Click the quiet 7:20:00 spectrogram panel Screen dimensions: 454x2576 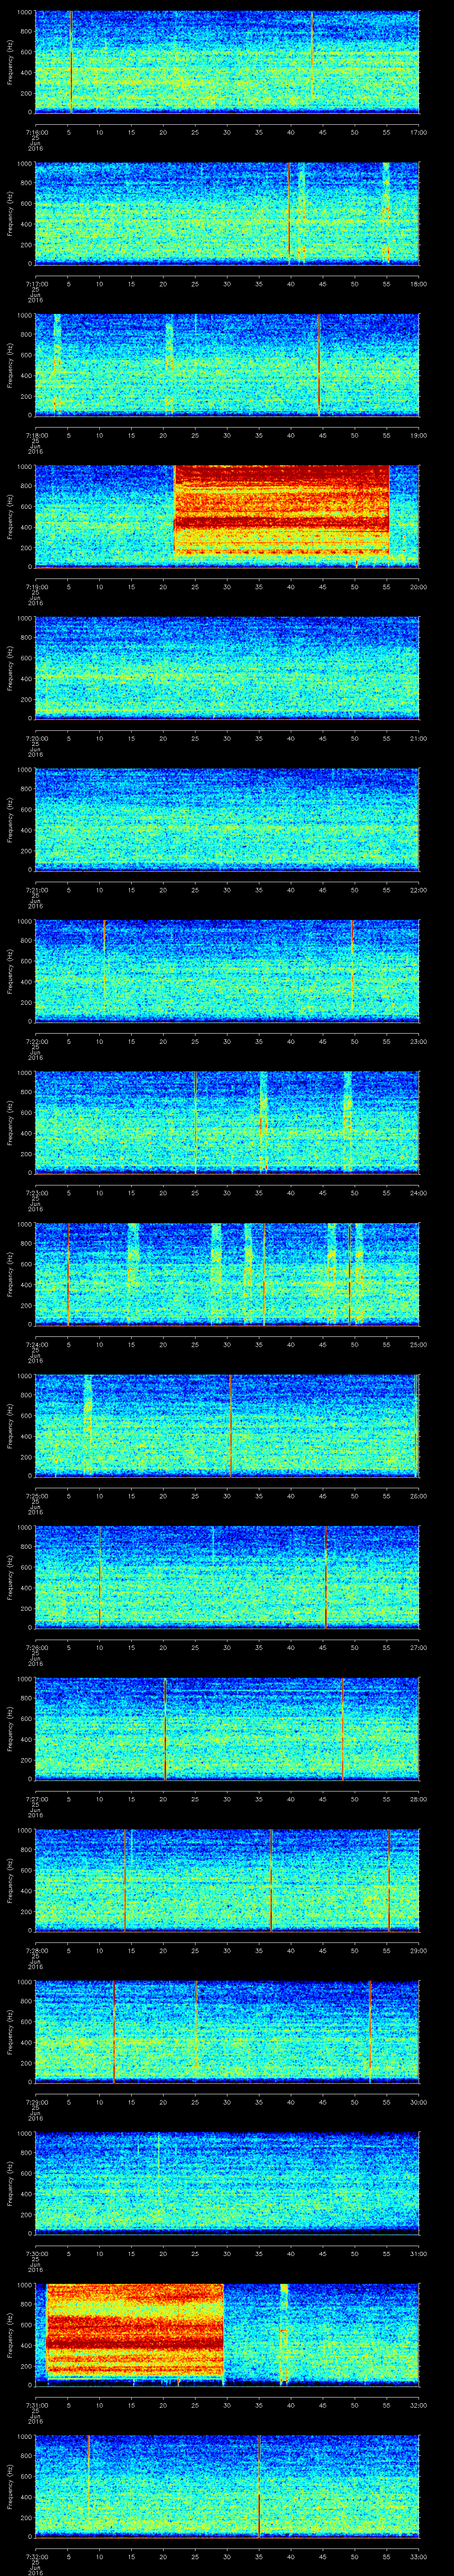(x=227, y=668)
